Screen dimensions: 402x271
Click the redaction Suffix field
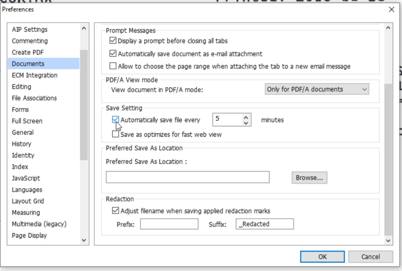[x=265, y=224]
